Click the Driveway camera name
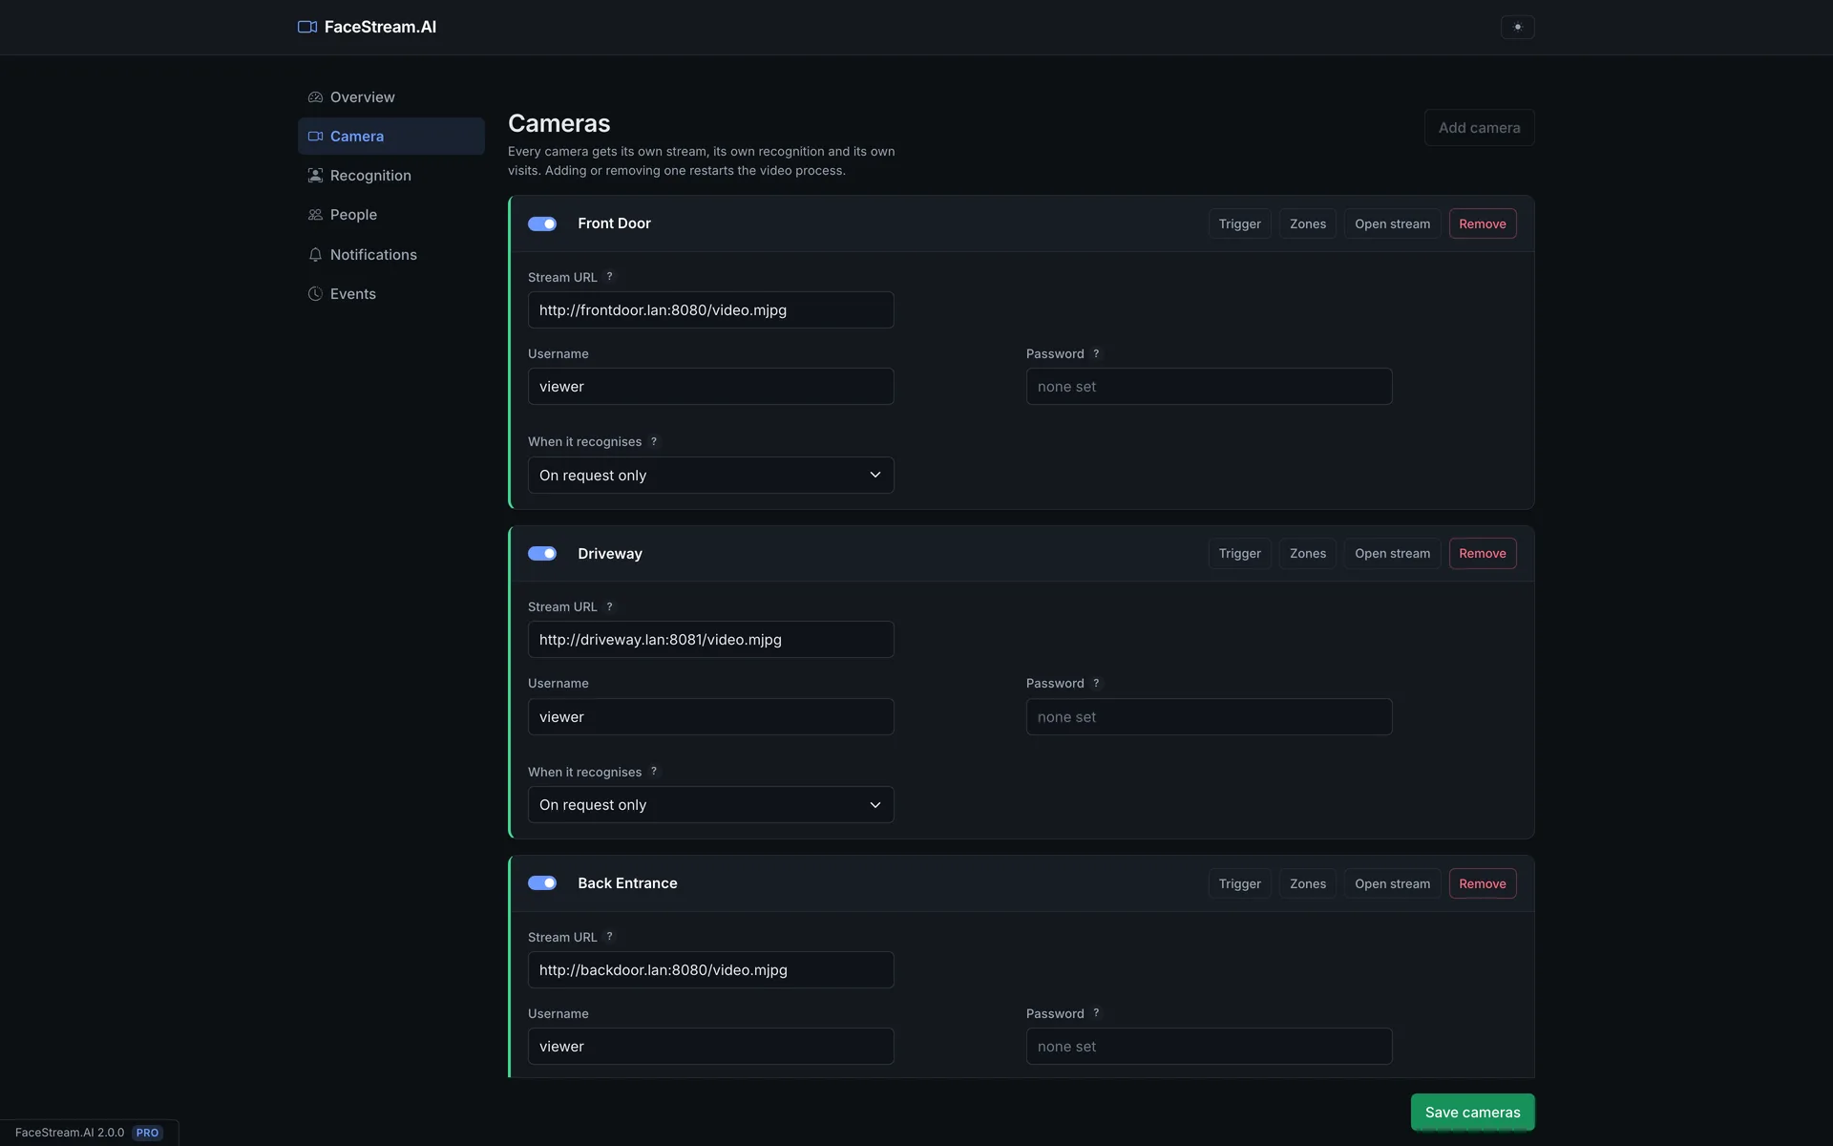 610,554
